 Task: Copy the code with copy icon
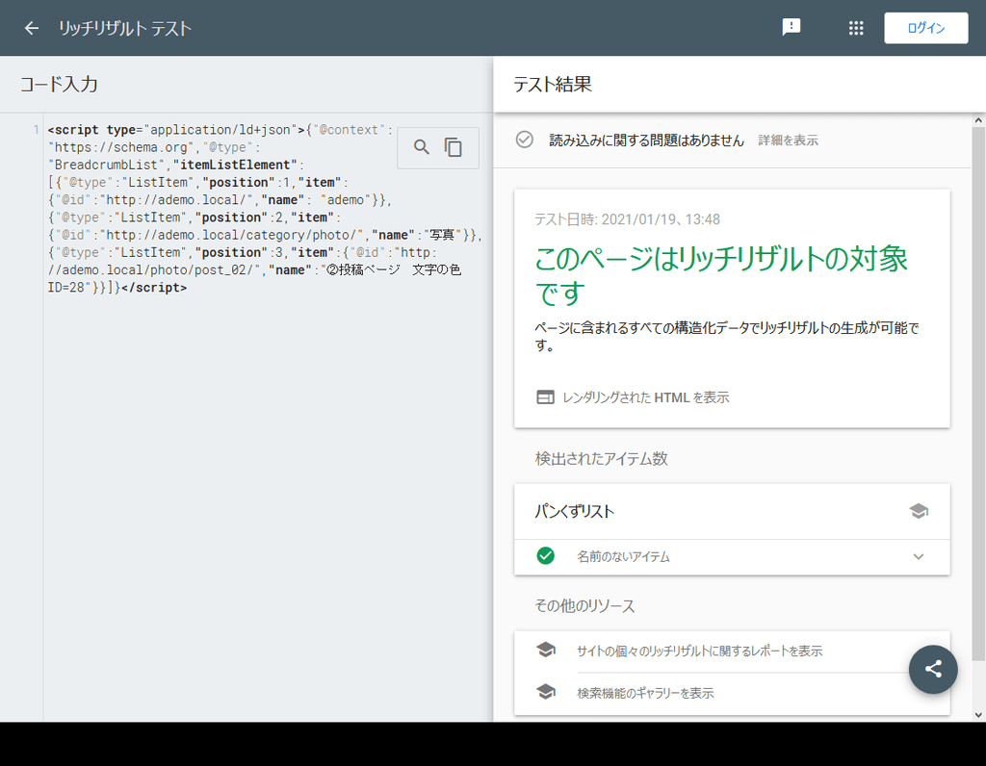tap(454, 147)
